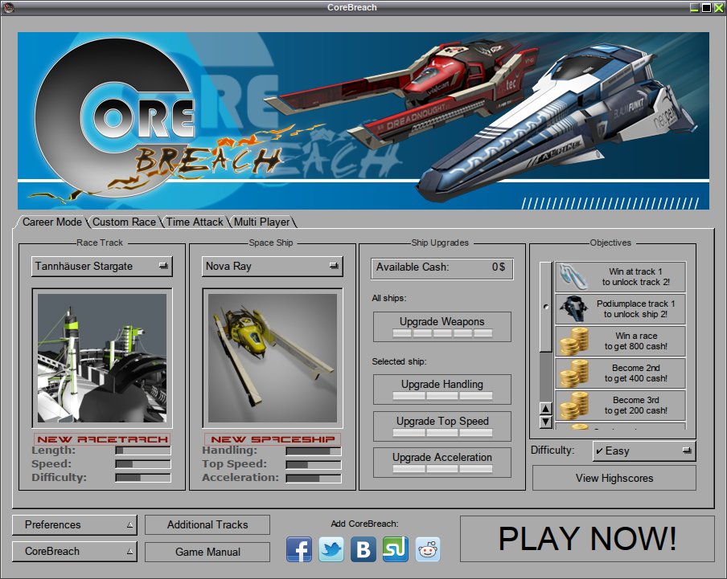
Task: Click the Upgrade Top Speed button
Action: tap(442, 426)
